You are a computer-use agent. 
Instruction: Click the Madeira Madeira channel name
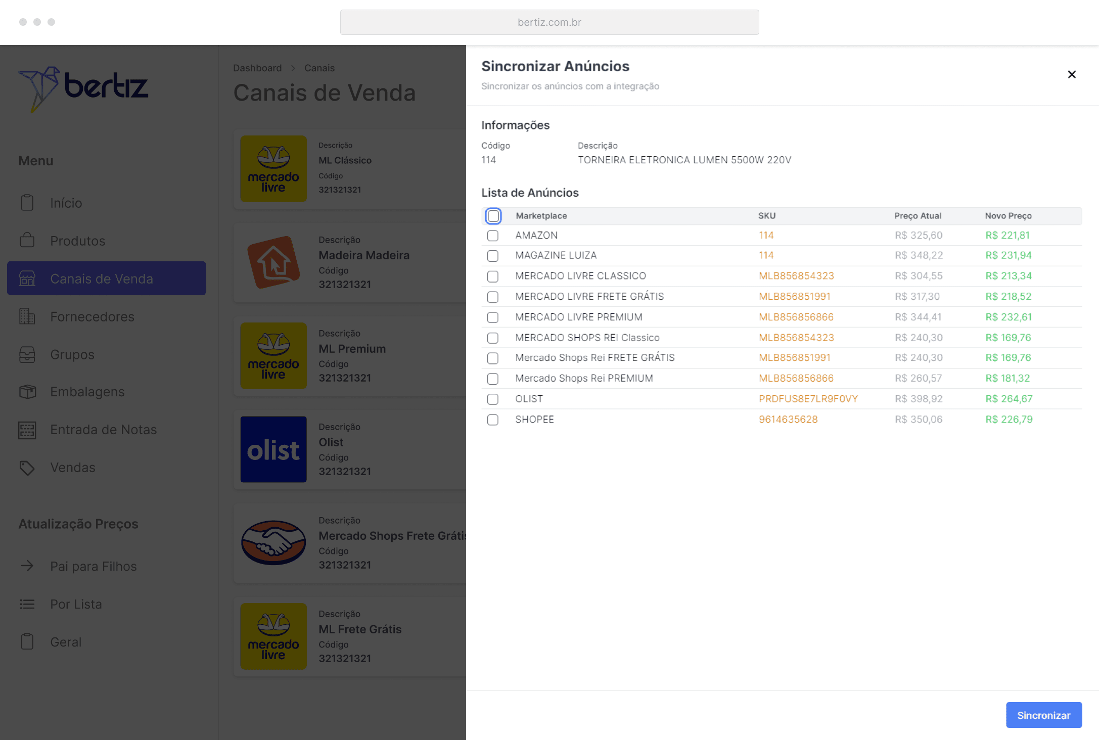[x=364, y=255]
